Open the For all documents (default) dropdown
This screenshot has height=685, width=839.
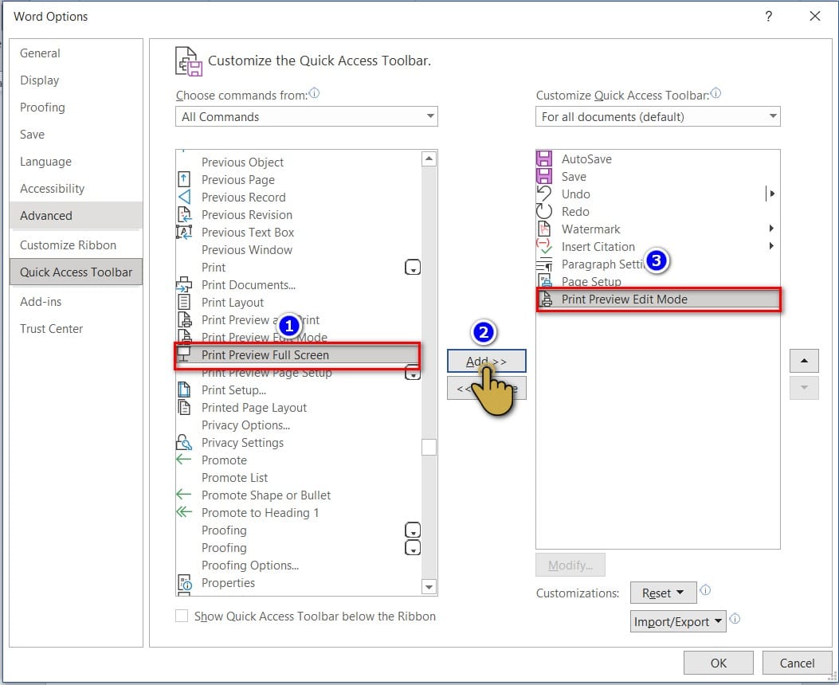[x=657, y=116]
